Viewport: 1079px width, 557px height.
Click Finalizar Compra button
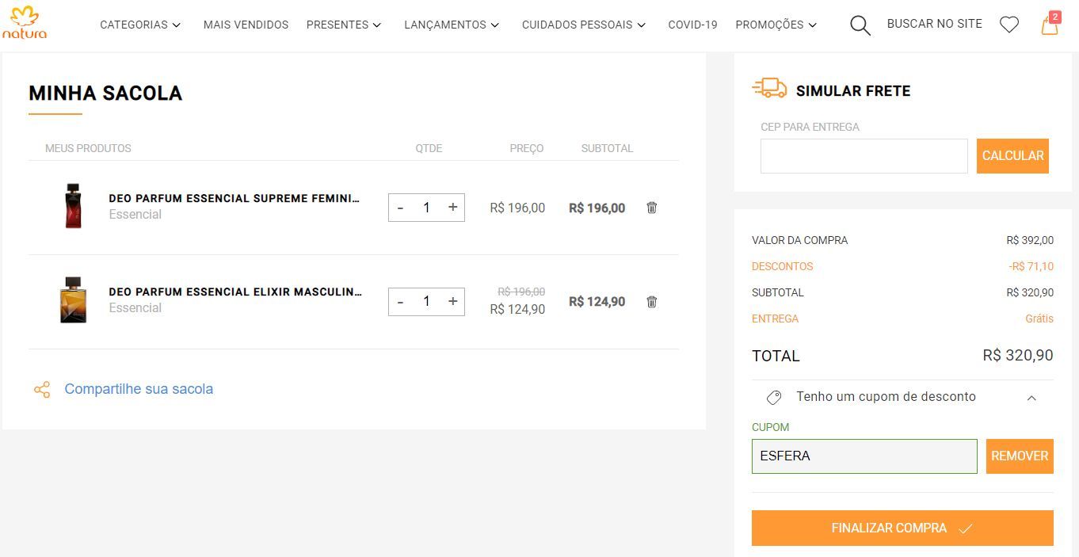[902, 528]
